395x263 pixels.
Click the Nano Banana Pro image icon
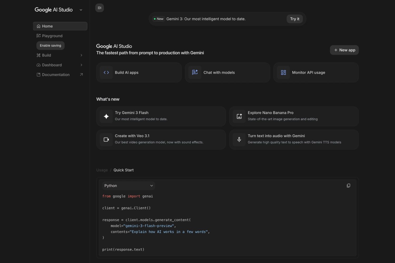click(239, 116)
